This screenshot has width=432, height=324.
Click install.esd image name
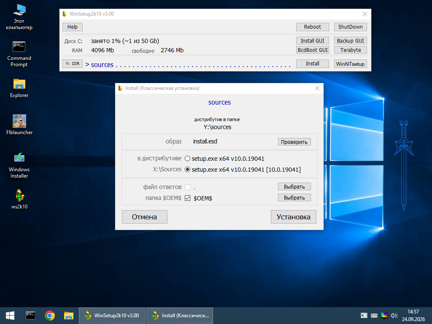click(x=205, y=141)
